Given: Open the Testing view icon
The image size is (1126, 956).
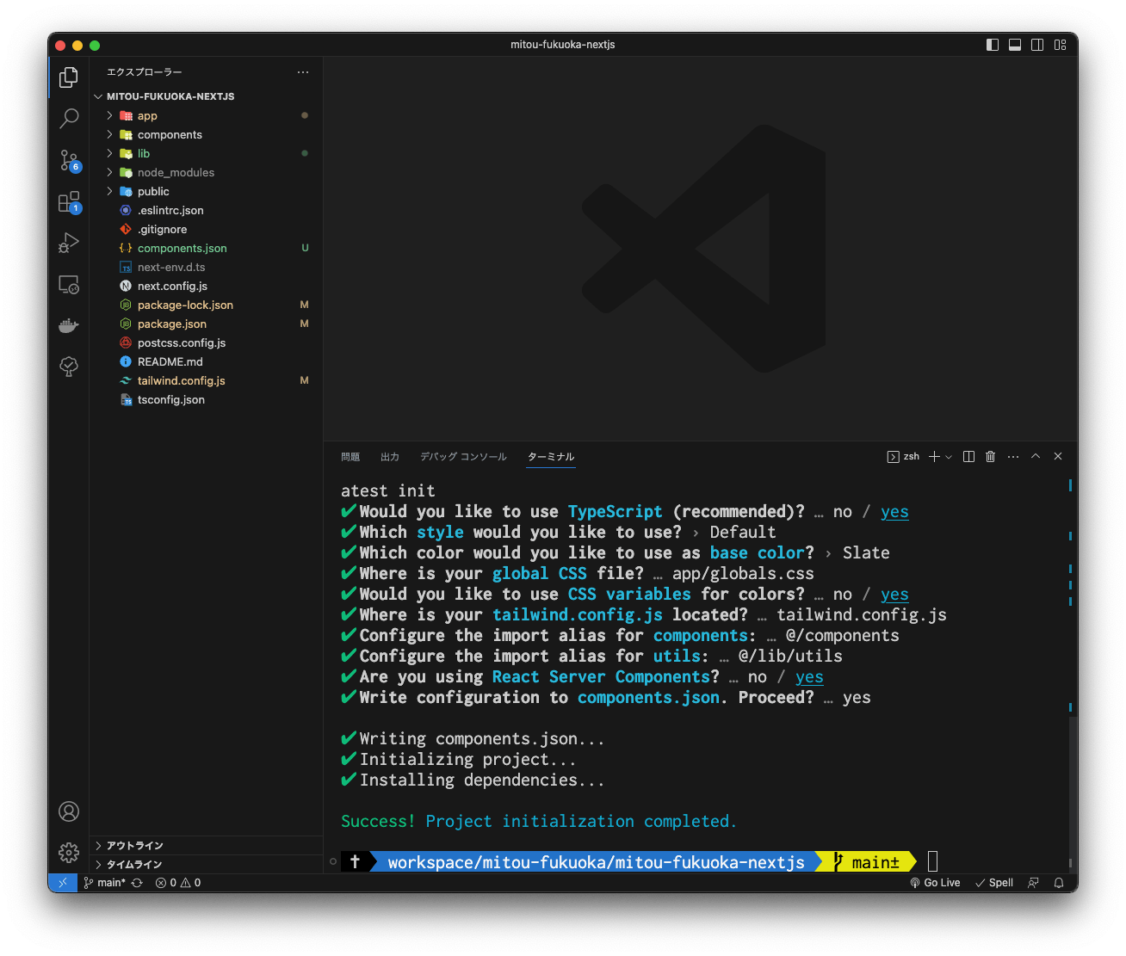Looking at the screenshot, I should 69,367.
